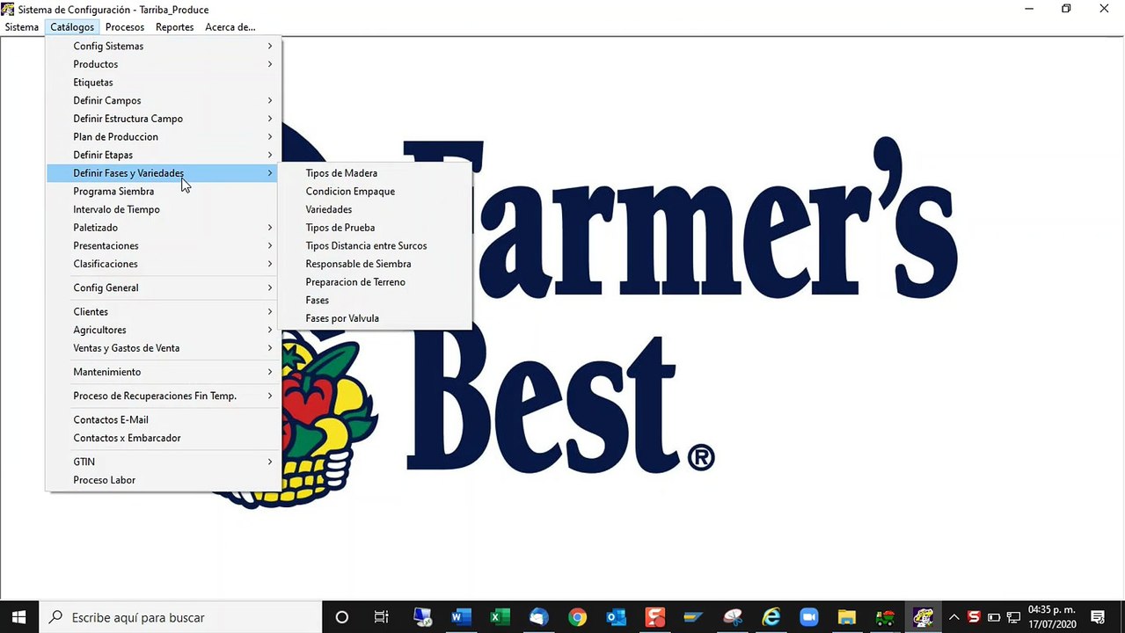This screenshot has width=1125, height=633.
Task: Expand the Clientes submenu
Action: point(164,312)
